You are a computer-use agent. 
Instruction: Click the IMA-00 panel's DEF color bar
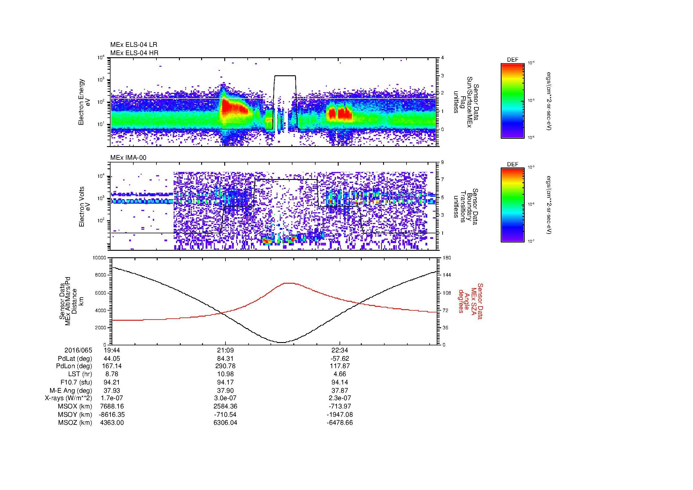pyautogui.click(x=512, y=205)
